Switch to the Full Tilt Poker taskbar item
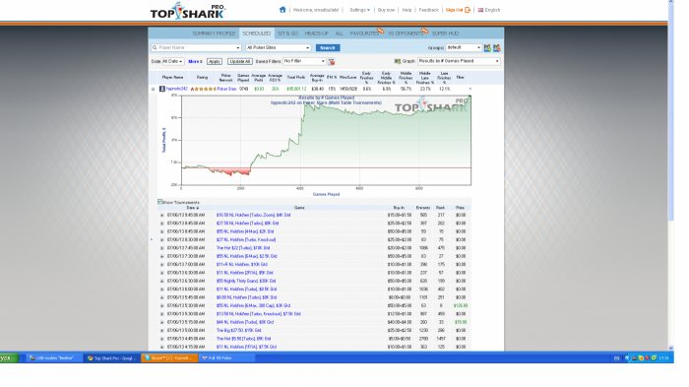 pos(226,358)
